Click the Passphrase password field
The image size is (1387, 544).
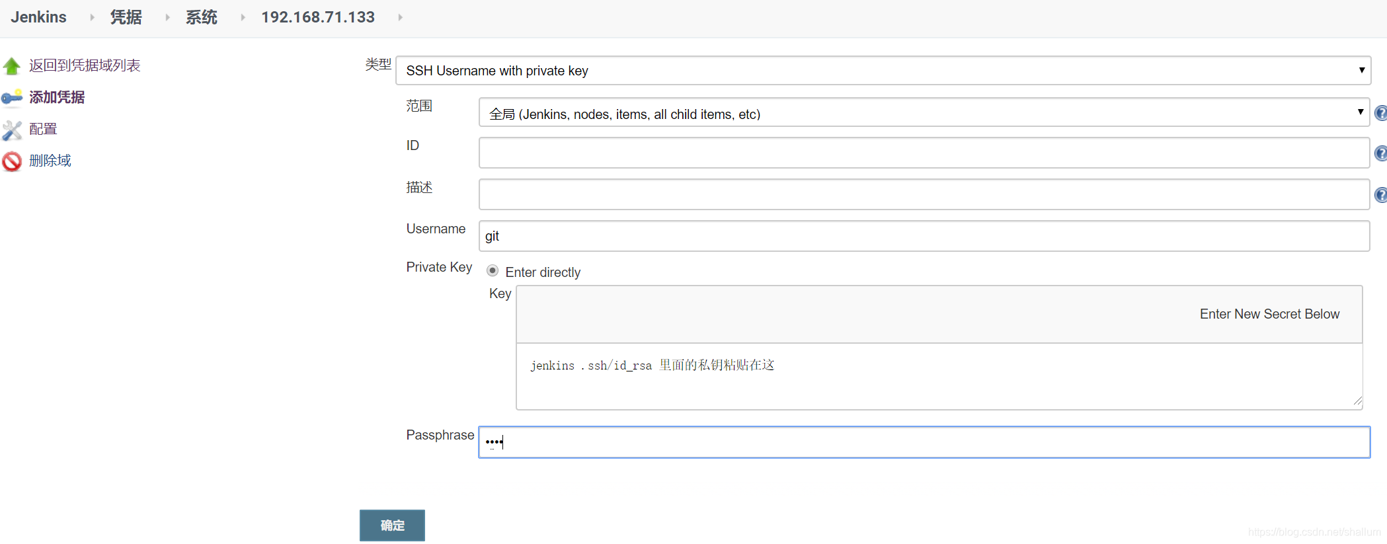click(924, 442)
